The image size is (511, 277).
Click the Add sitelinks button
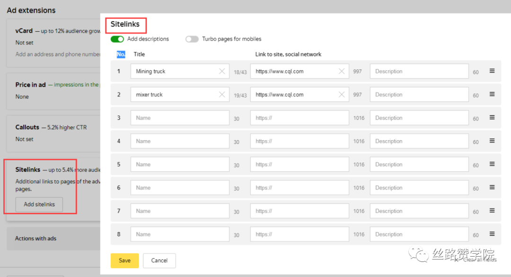tap(39, 205)
